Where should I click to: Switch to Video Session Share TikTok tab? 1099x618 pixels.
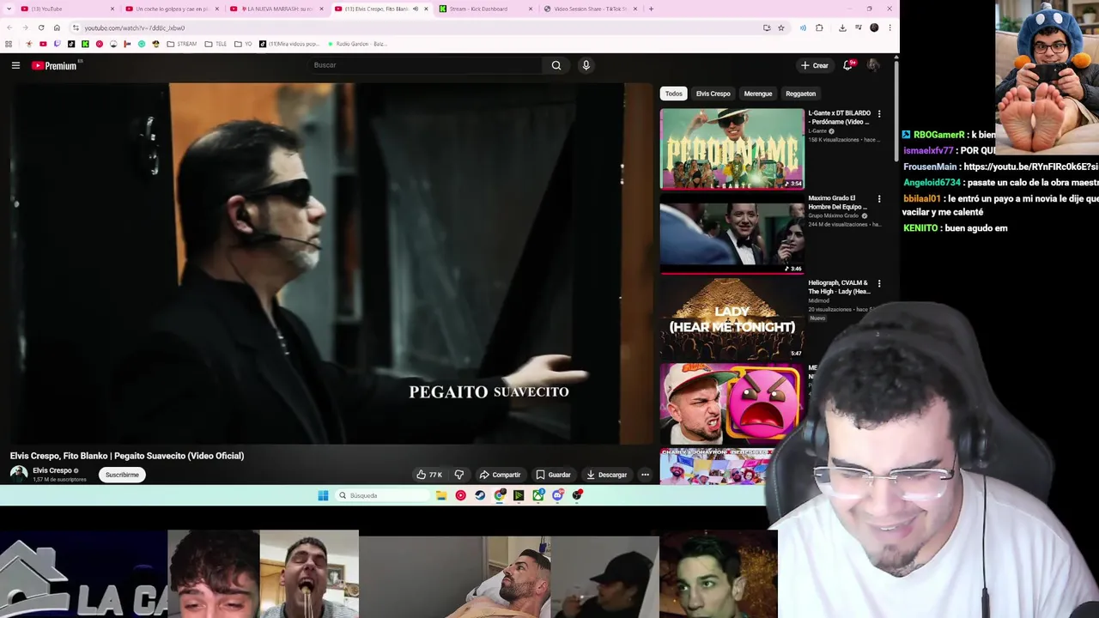coord(590,9)
